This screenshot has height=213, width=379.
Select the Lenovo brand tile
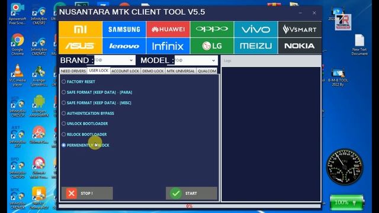pyautogui.click(x=124, y=46)
